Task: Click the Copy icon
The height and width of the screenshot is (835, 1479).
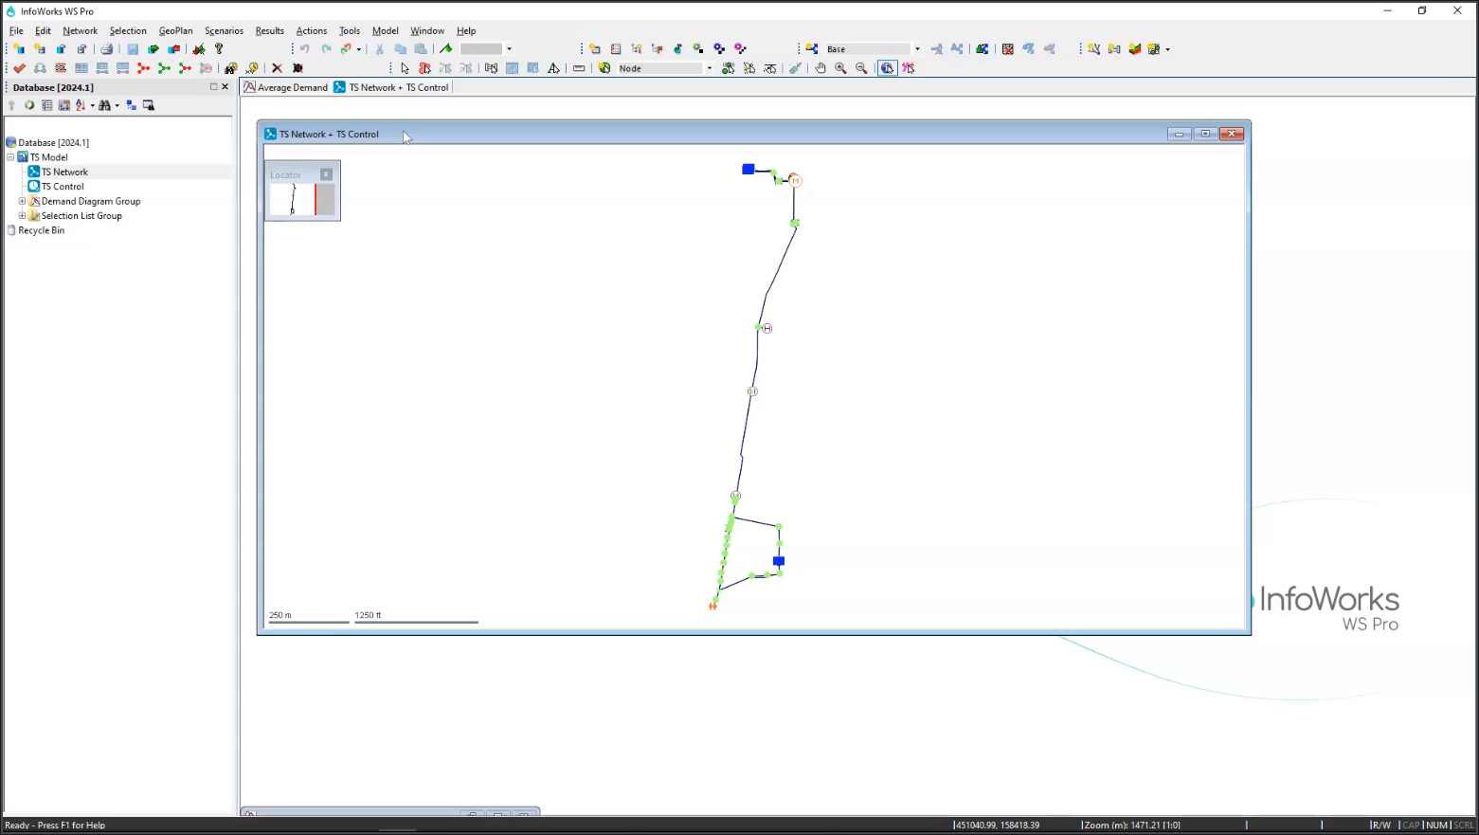Action: click(x=400, y=49)
